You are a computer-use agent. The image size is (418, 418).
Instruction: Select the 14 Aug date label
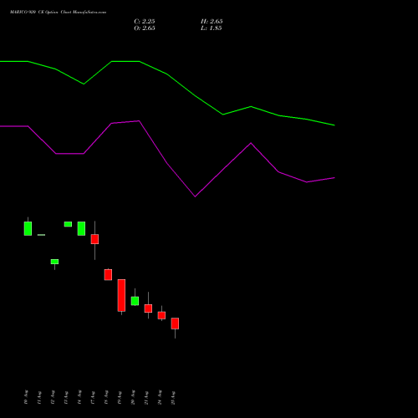(79, 397)
